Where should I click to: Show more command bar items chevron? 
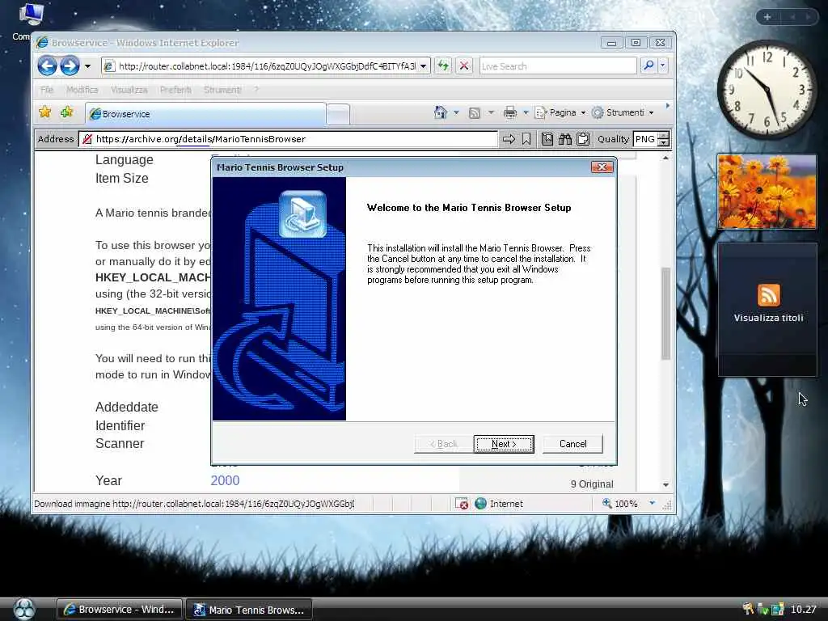[667, 106]
